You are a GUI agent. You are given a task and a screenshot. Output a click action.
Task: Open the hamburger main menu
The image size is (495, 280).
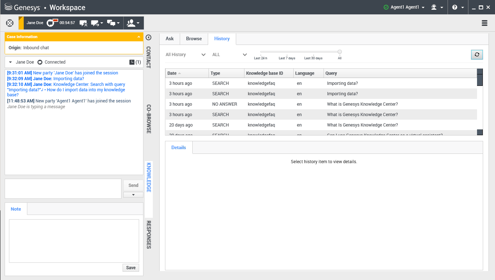(484, 23)
